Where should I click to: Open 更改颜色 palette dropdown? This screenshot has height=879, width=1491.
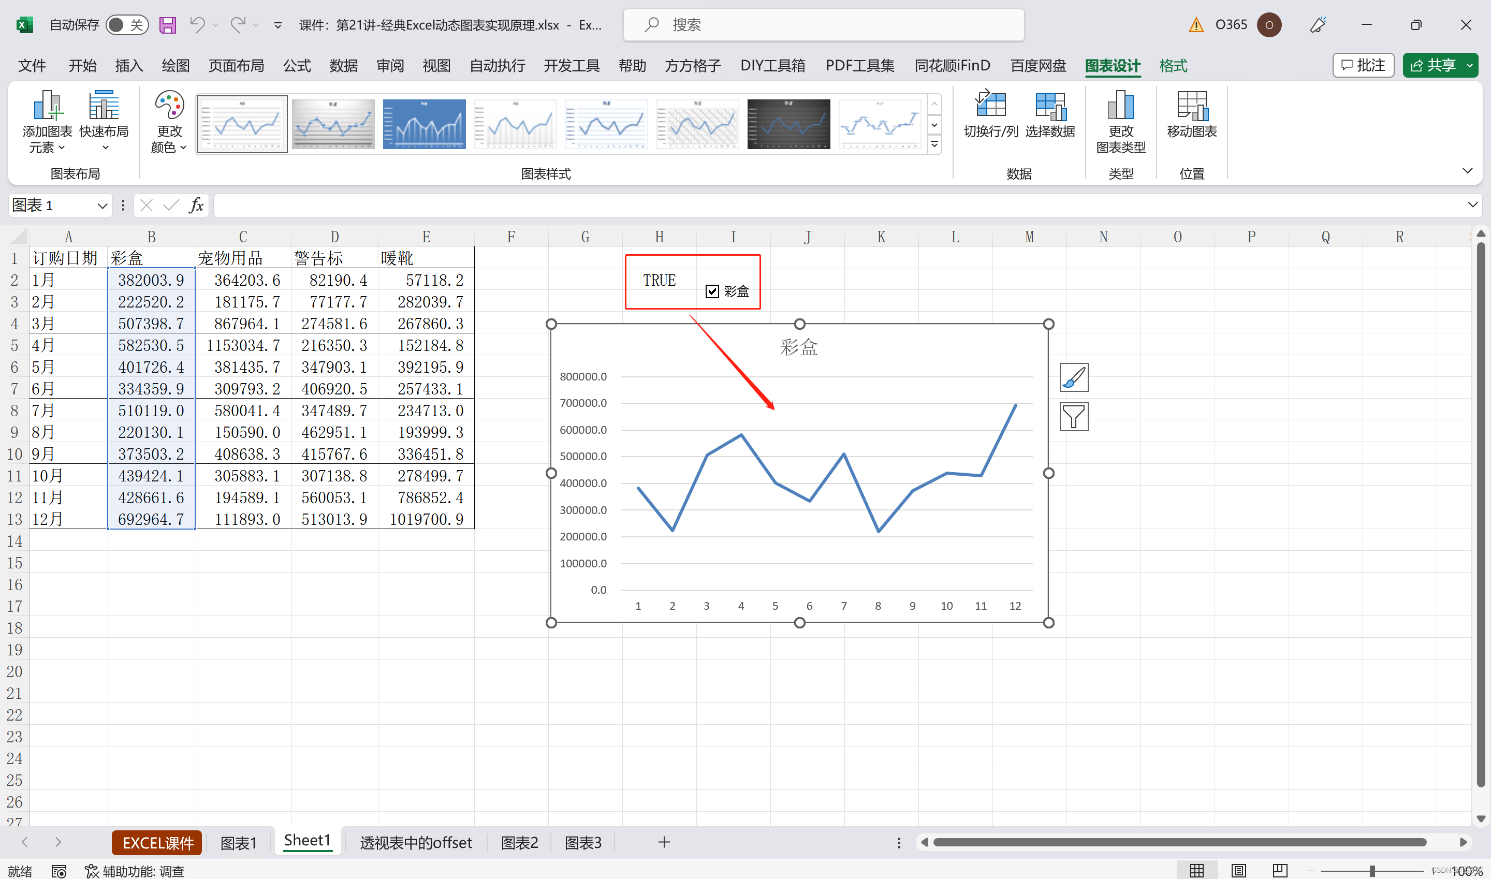point(169,122)
